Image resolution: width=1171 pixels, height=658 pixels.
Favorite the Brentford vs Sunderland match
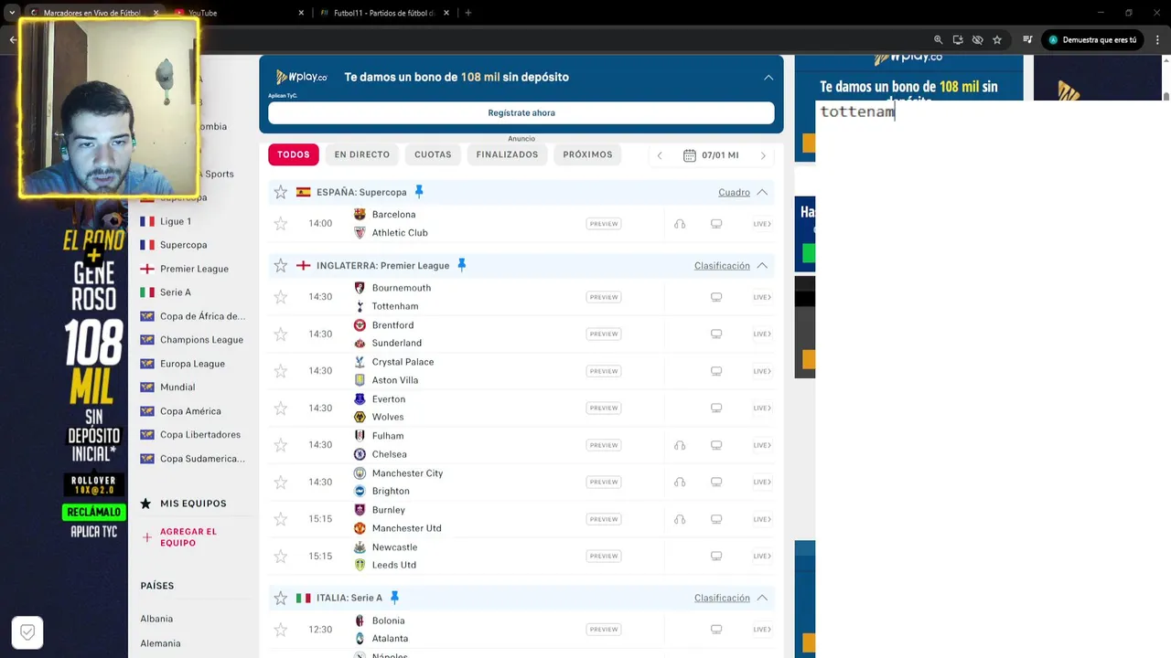[281, 334]
